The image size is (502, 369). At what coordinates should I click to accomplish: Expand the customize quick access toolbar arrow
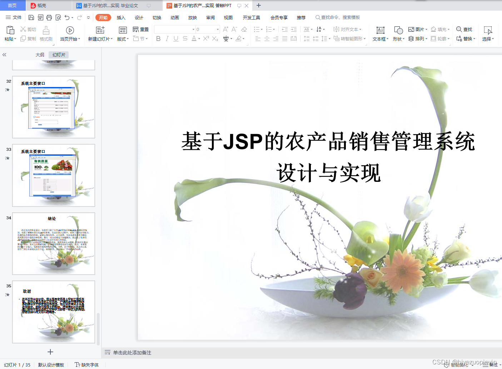[x=88, y=17]
